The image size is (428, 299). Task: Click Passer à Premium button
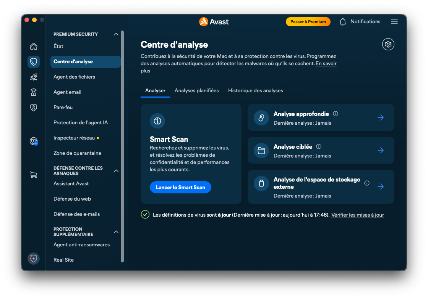(308, 22)
